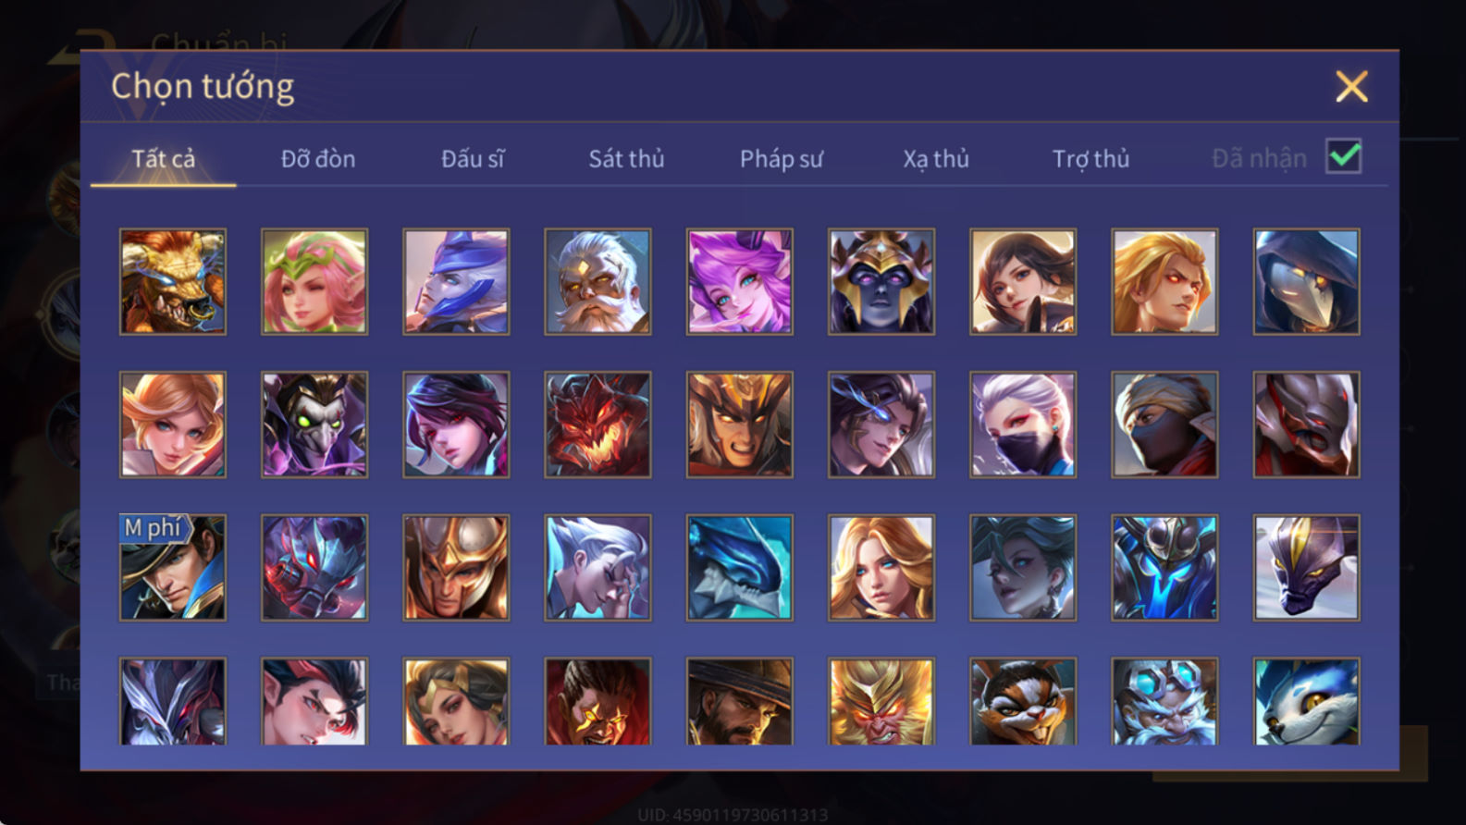View the "Trợ thủ" tab
This screenshot has width=1466, height=825.
1090,159
